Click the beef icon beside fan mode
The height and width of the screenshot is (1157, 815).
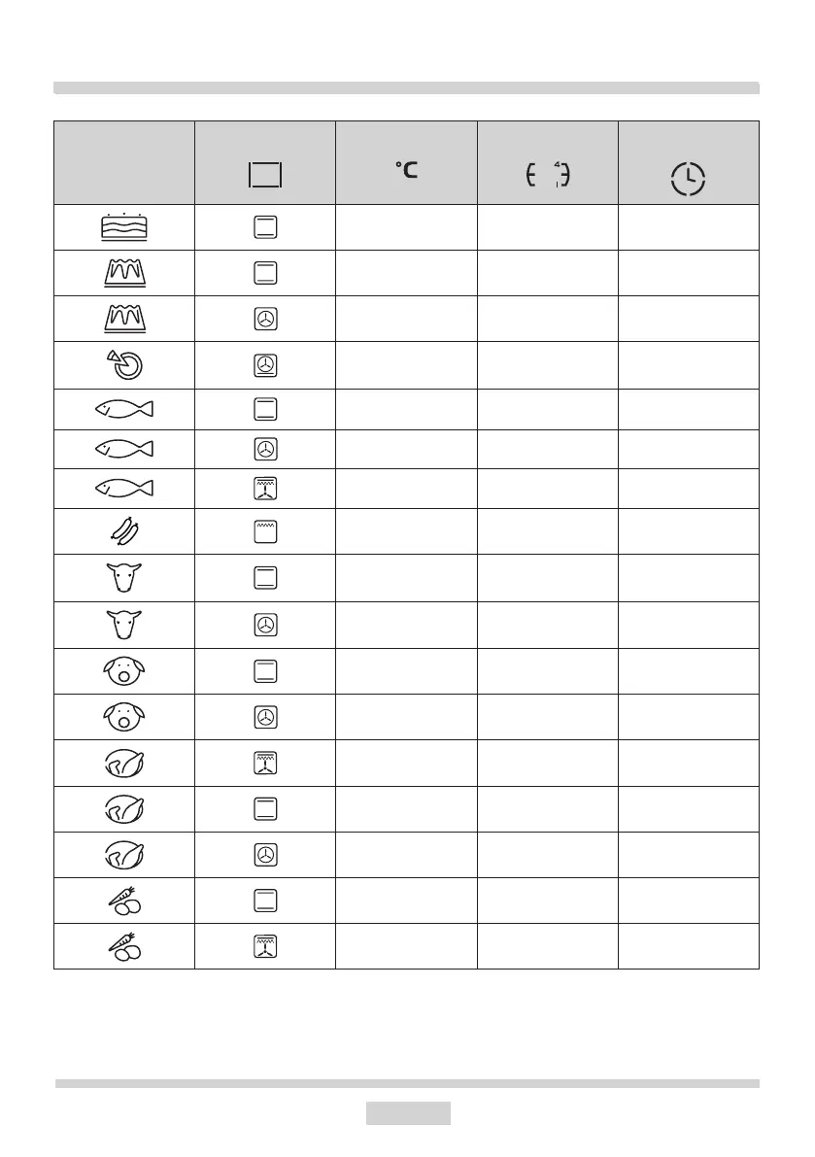(x=124, y=626)
